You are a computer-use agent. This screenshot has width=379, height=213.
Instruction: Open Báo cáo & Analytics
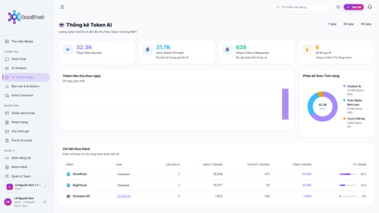pyautogui.click(x=26, y=86)
